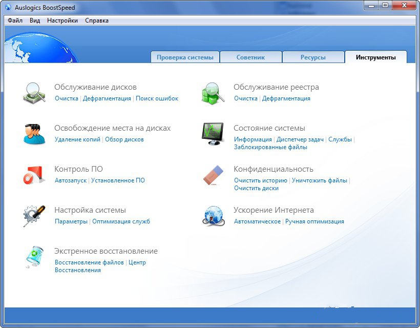The image size is (420, 328).
Task: Click the free disk space people icon
Action: (34, 134)
